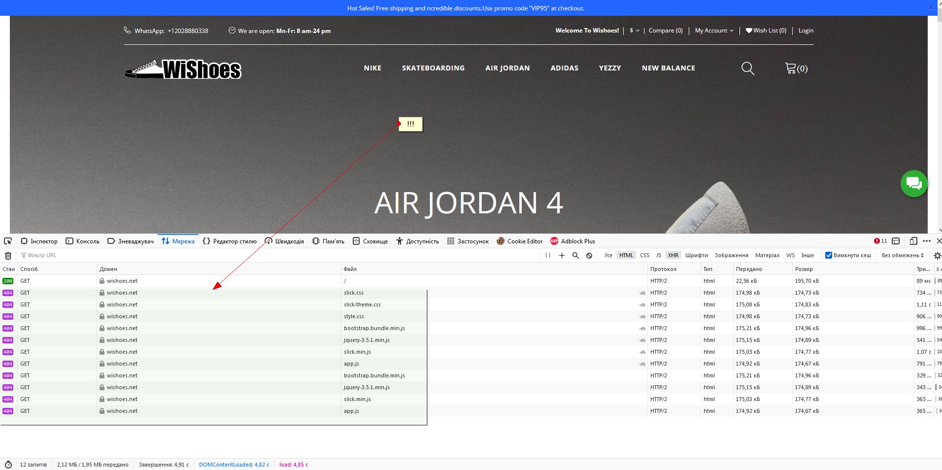
Task: Open the site search magnifier
Action: [748, 68]
